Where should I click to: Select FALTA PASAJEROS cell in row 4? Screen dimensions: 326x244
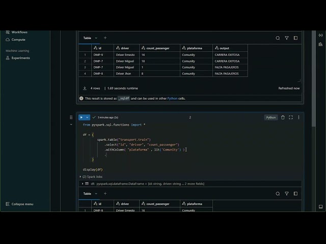230,74
